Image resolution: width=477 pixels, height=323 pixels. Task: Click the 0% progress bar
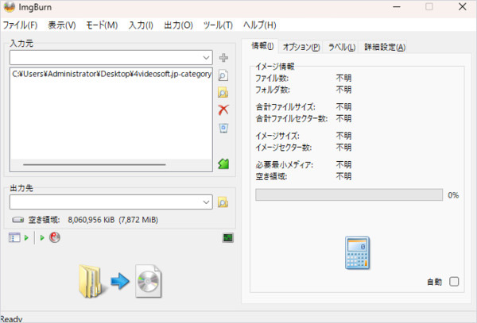(x=349, y=195)
